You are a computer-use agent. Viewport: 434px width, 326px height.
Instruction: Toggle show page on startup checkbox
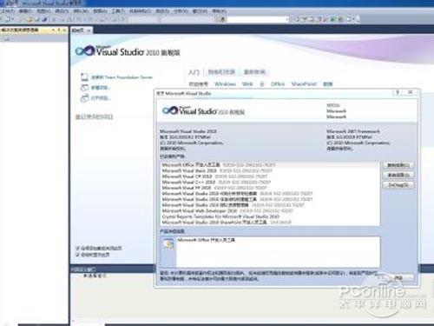click(77, 255)
